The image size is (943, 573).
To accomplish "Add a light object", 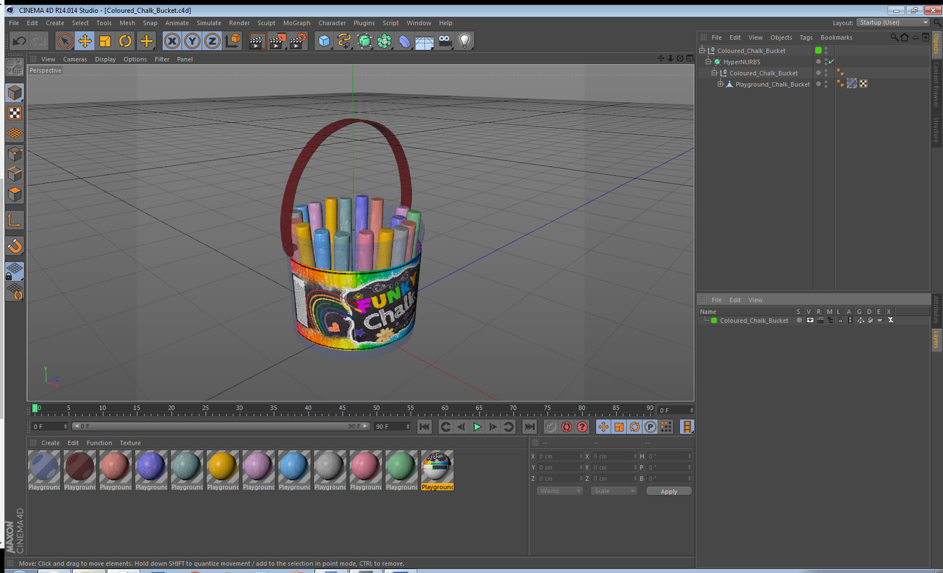I will click(465, 41).
